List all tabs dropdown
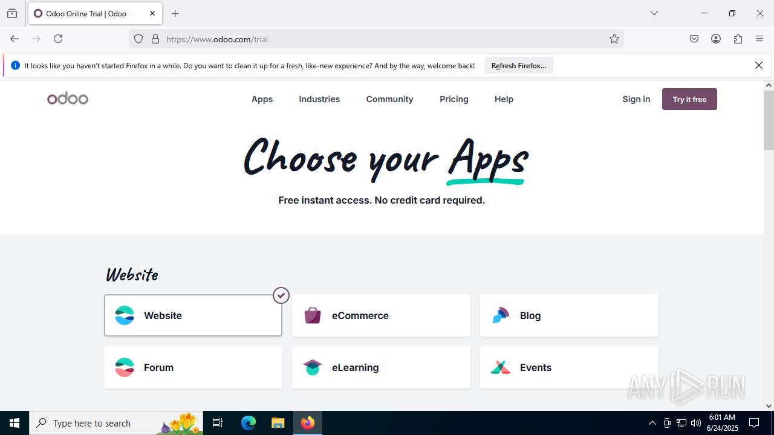The image size is (774, 435). 654,13
